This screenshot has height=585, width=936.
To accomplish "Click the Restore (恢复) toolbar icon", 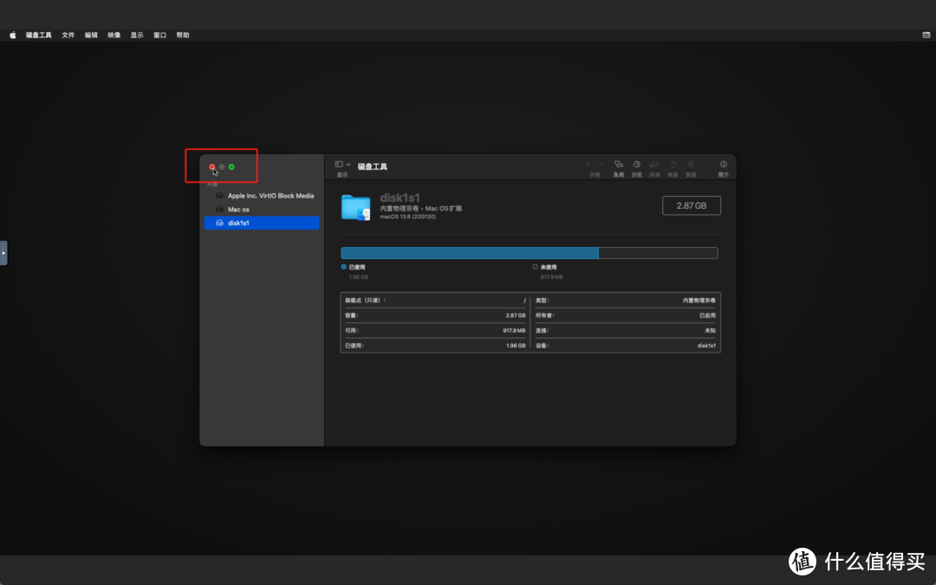I will pyautogui.click(x=673, y=164).
